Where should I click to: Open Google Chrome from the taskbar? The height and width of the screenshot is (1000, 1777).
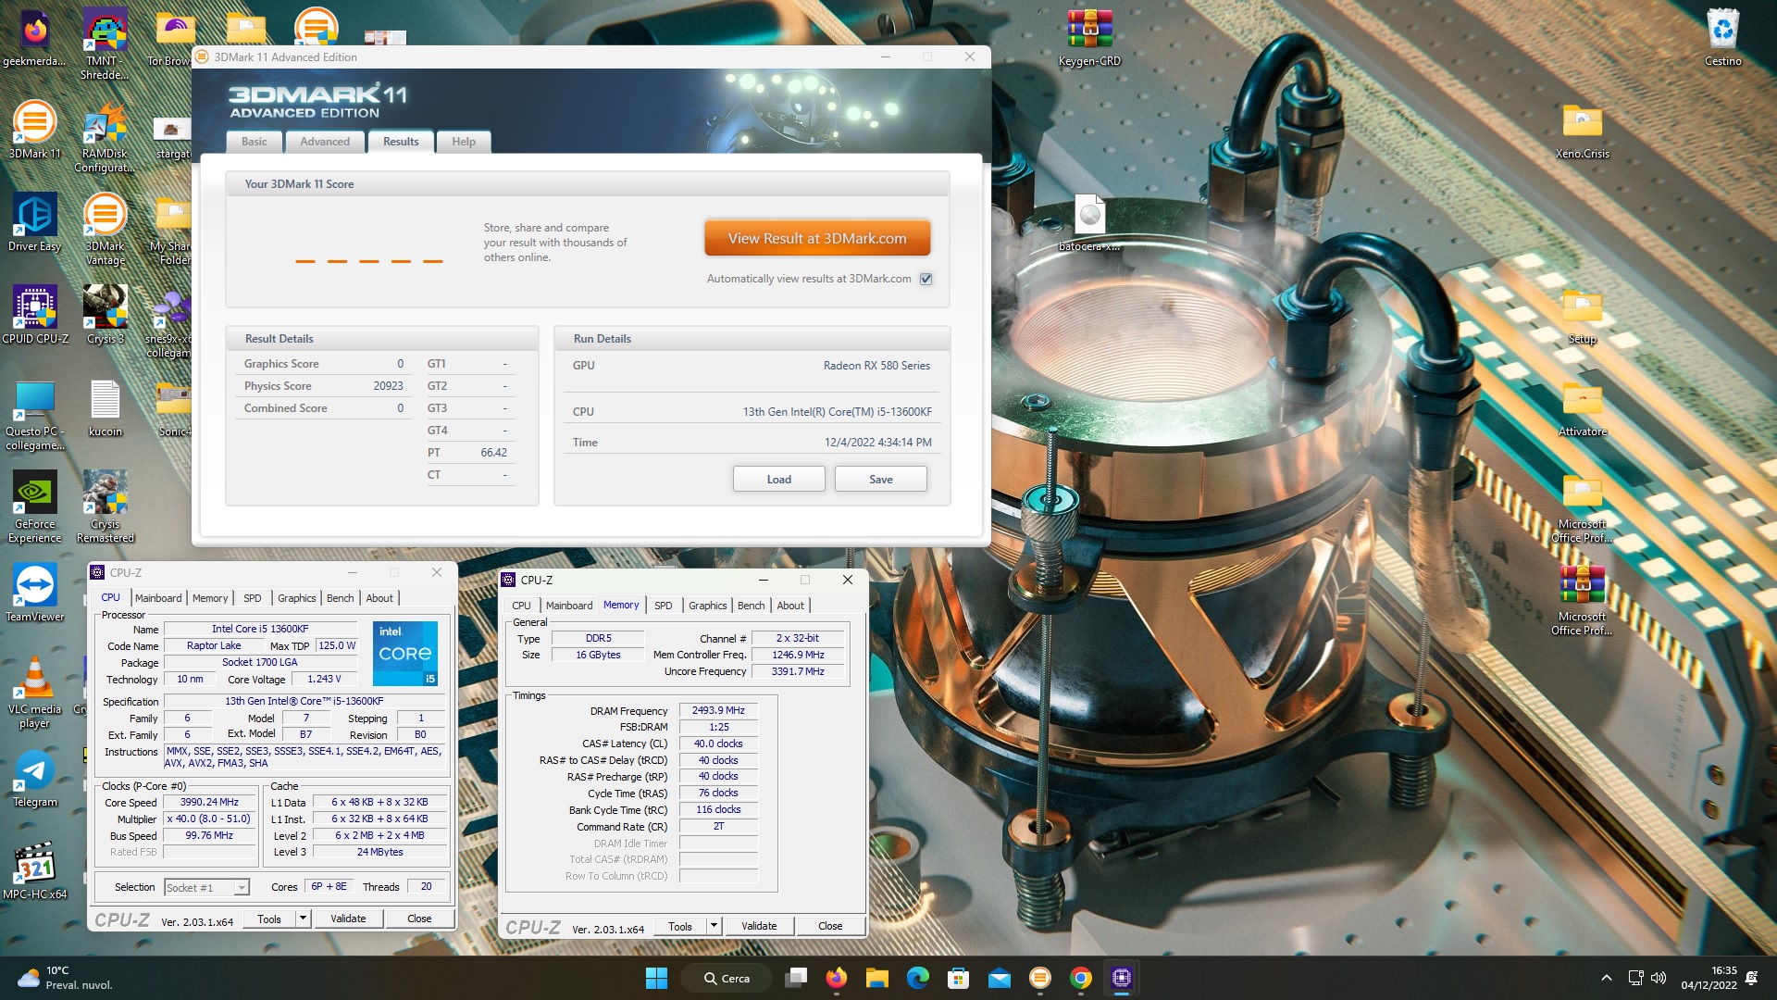pyautogui.click(x=1080, y=978)
